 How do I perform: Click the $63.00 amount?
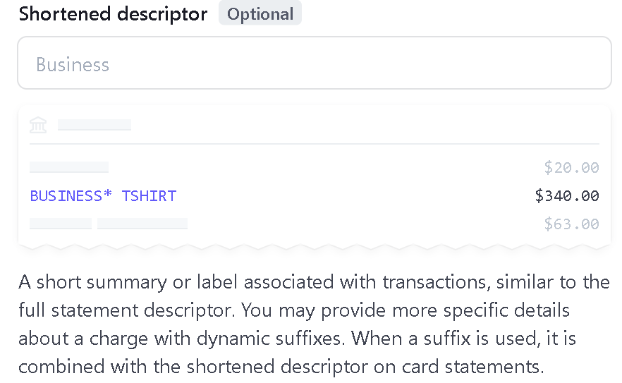[x=571, y=224]
